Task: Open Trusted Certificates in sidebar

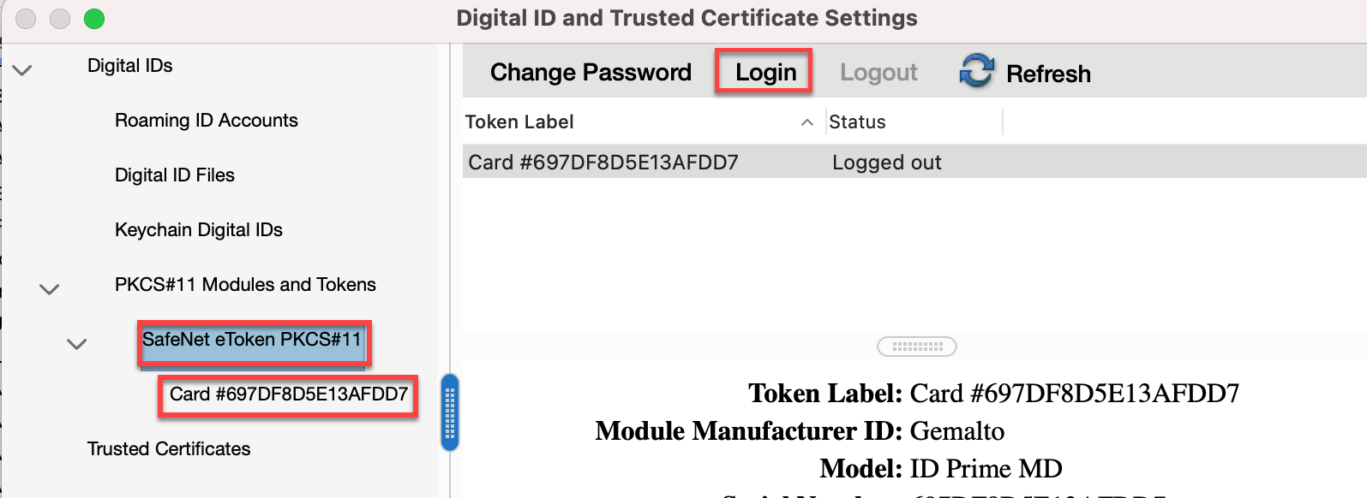Action: pos(169,449)
